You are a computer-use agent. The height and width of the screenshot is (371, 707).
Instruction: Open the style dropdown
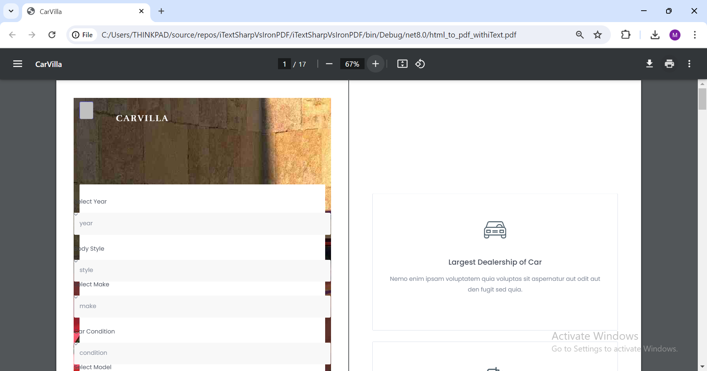click(x=202, y=271)
